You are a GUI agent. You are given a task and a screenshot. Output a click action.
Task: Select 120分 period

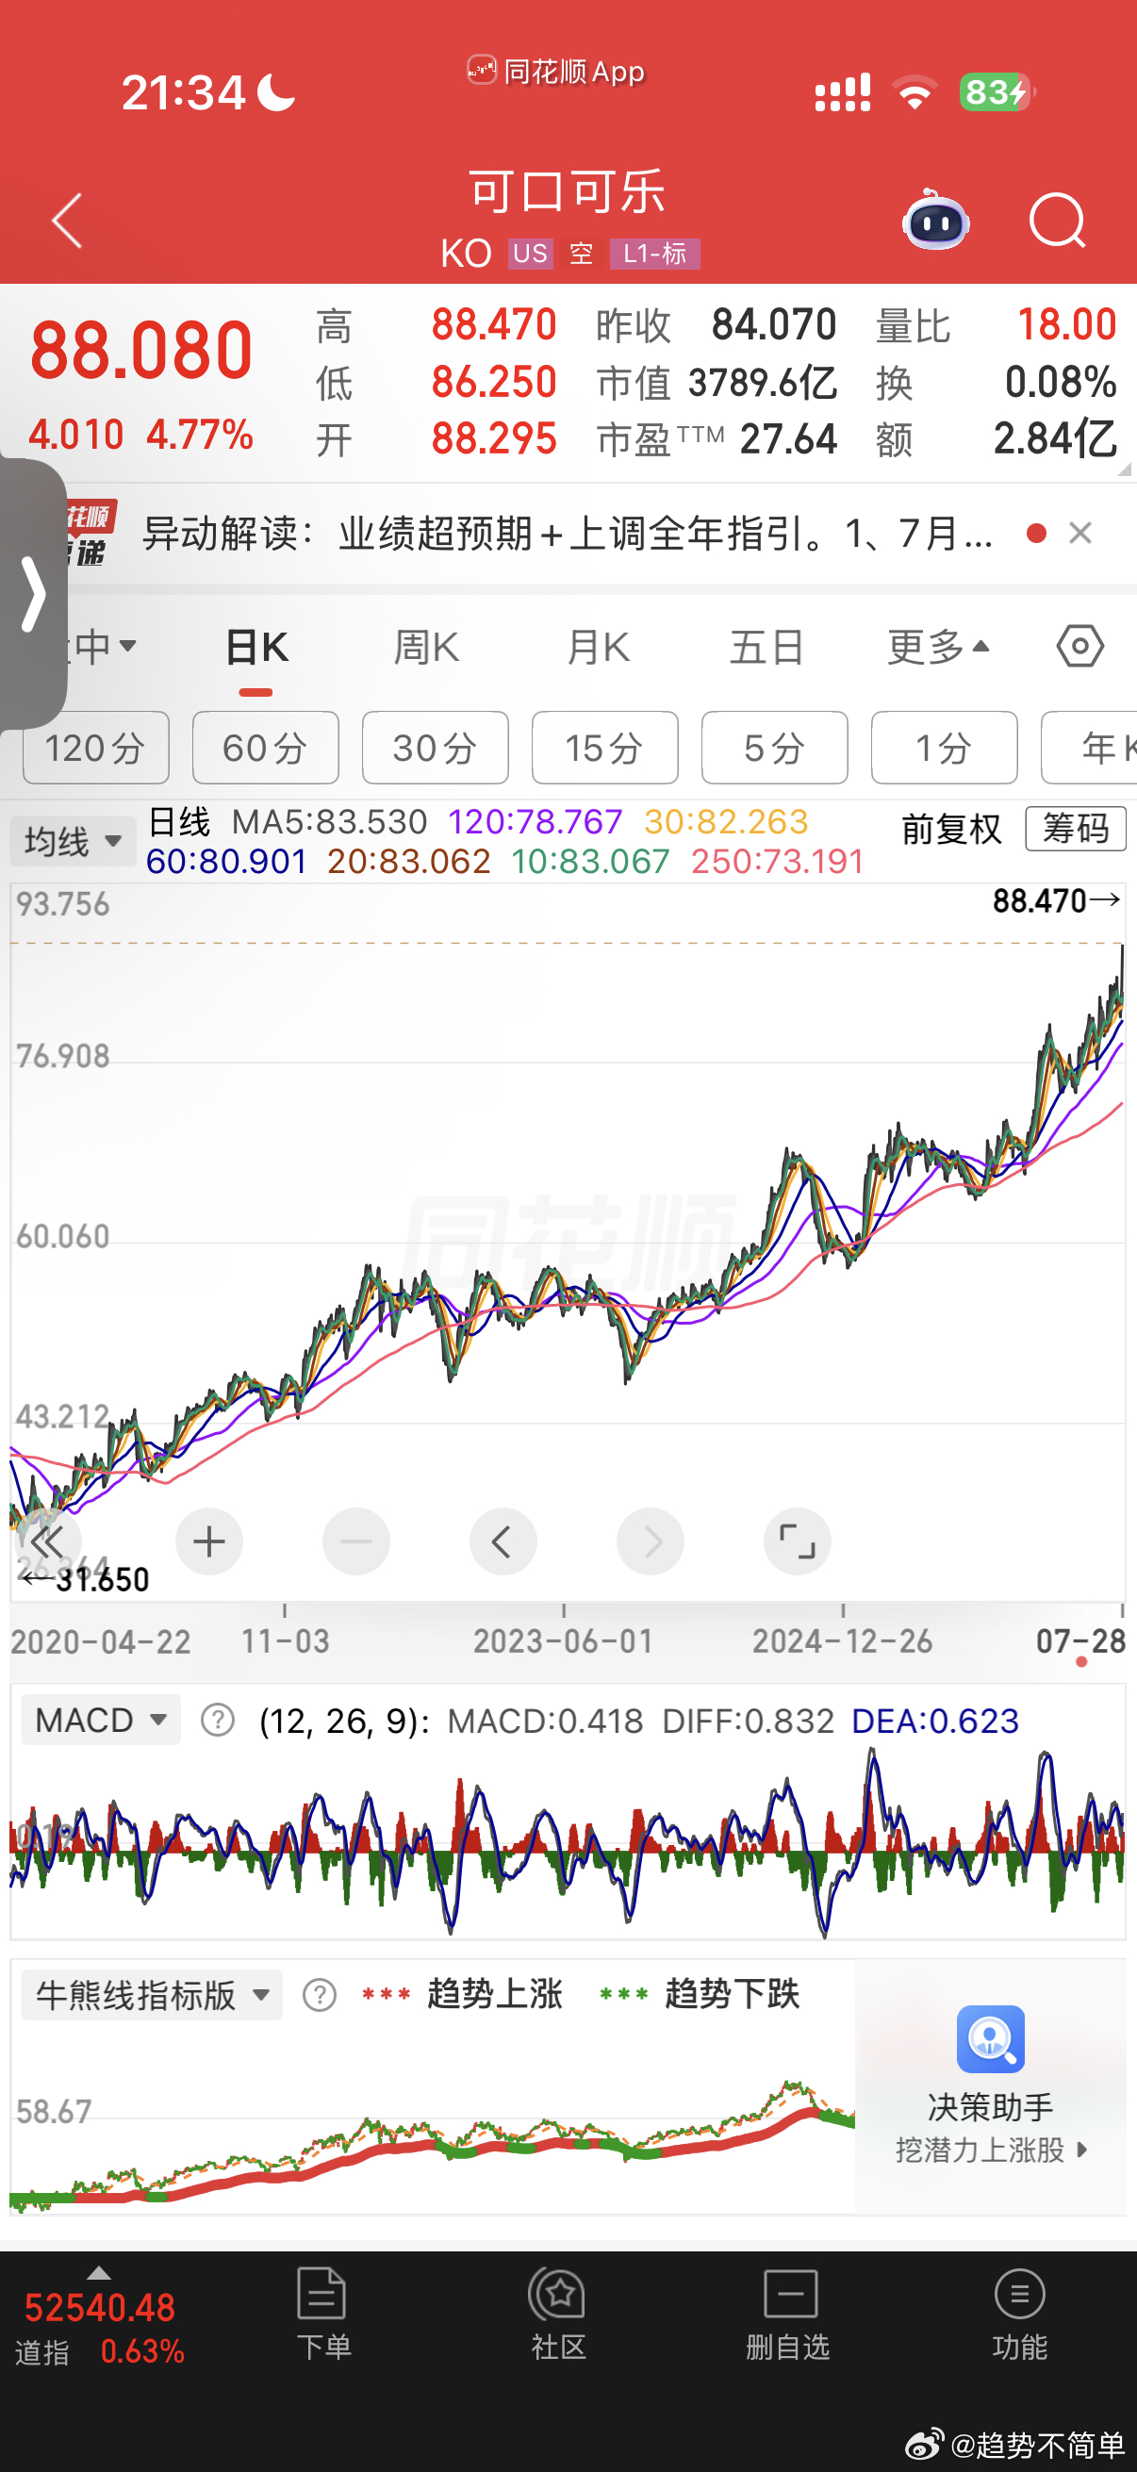[96, 748]
